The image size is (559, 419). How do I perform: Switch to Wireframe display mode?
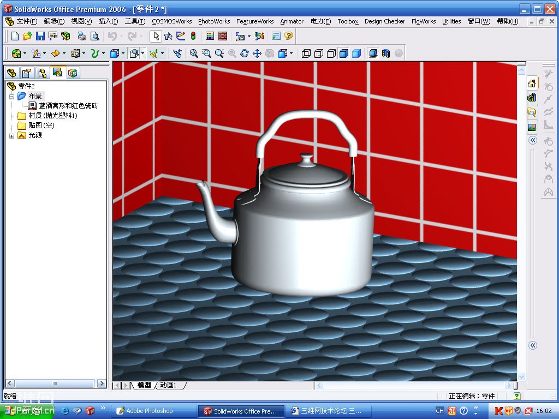click(306, 53)
